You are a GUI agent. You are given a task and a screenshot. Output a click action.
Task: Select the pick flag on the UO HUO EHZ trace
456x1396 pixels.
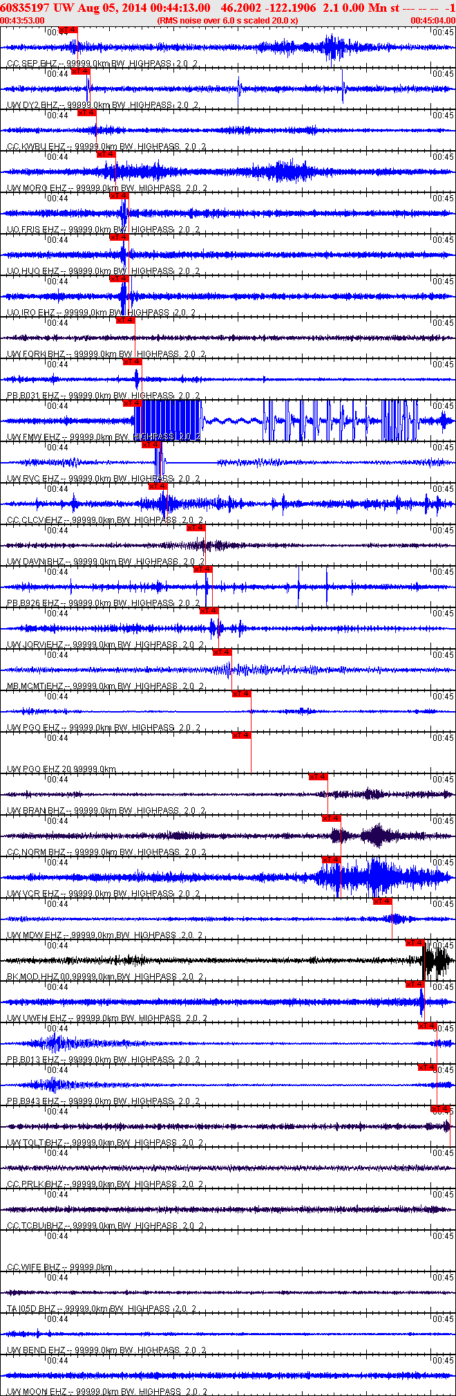coord(120,237)
